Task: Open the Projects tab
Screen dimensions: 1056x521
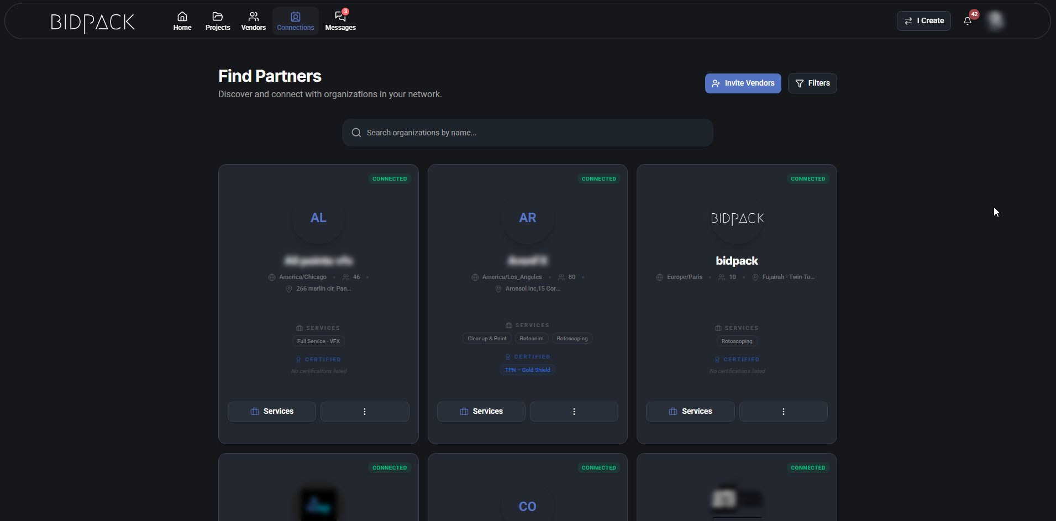Action: point(218,21)
